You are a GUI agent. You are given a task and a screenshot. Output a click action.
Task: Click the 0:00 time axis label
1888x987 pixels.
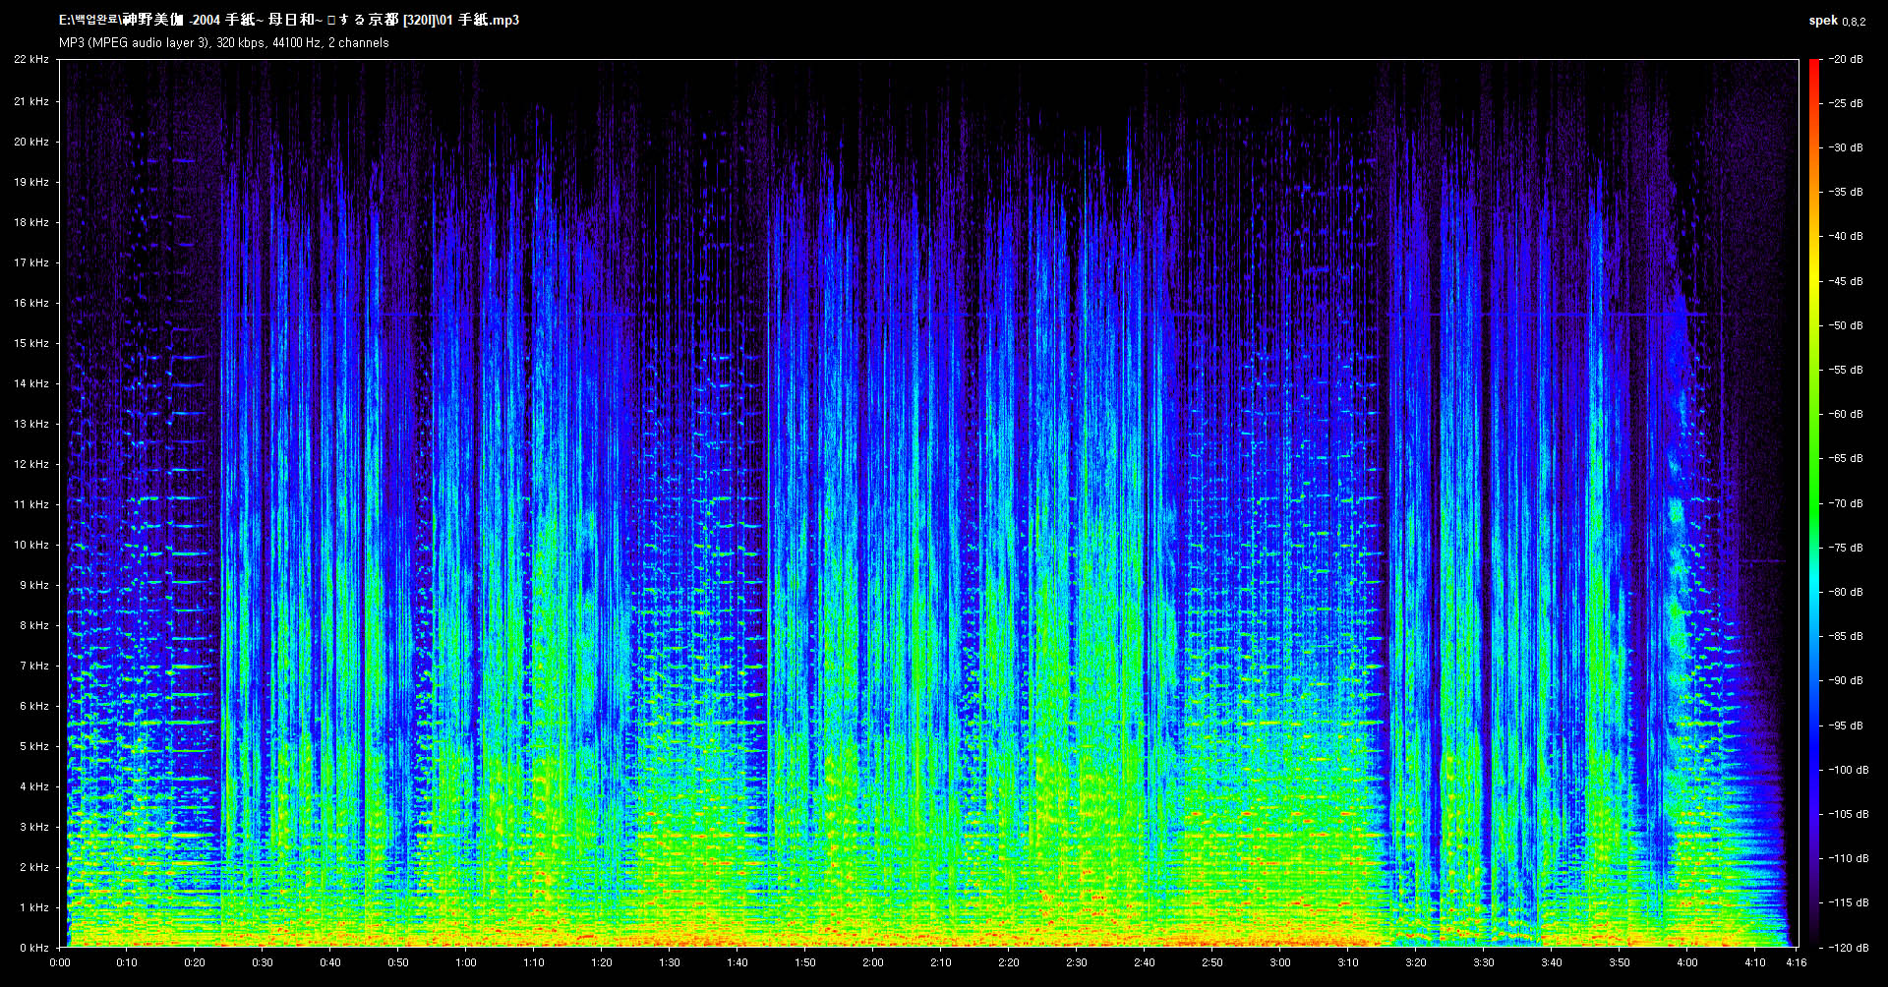[x=60, y=962]
